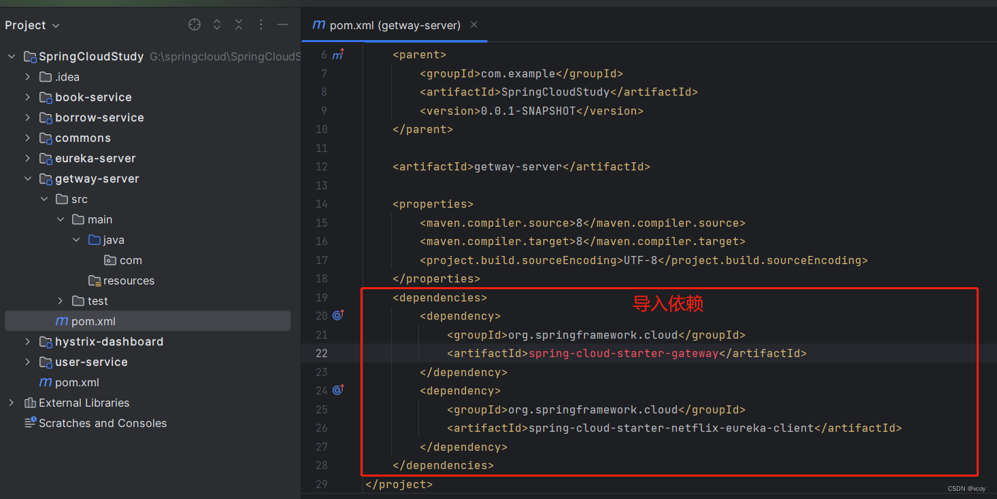Expand the hystrix-dashboard module
The height and width of the screenshot is (499, 997).
(28, 341)
